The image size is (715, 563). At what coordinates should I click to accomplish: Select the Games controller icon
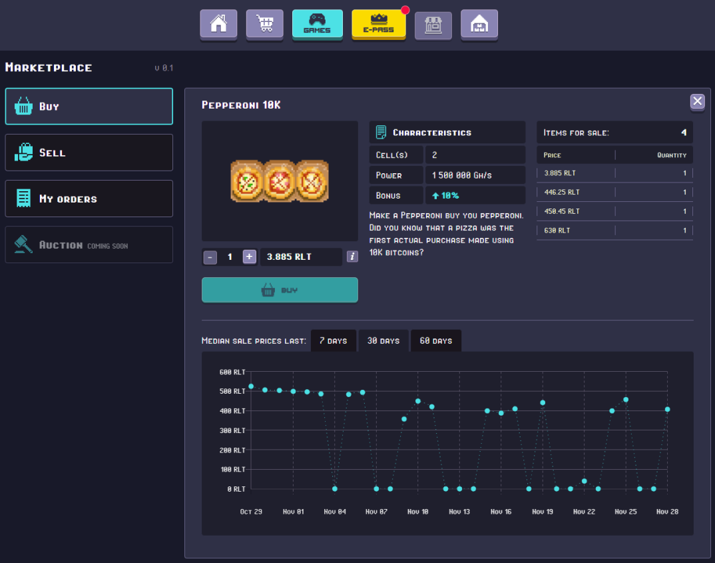point(318,24)
